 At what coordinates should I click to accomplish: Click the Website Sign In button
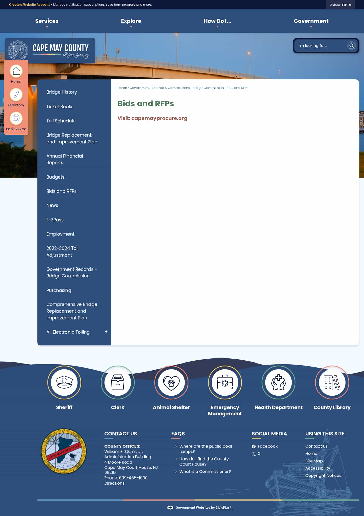[340, 5]
